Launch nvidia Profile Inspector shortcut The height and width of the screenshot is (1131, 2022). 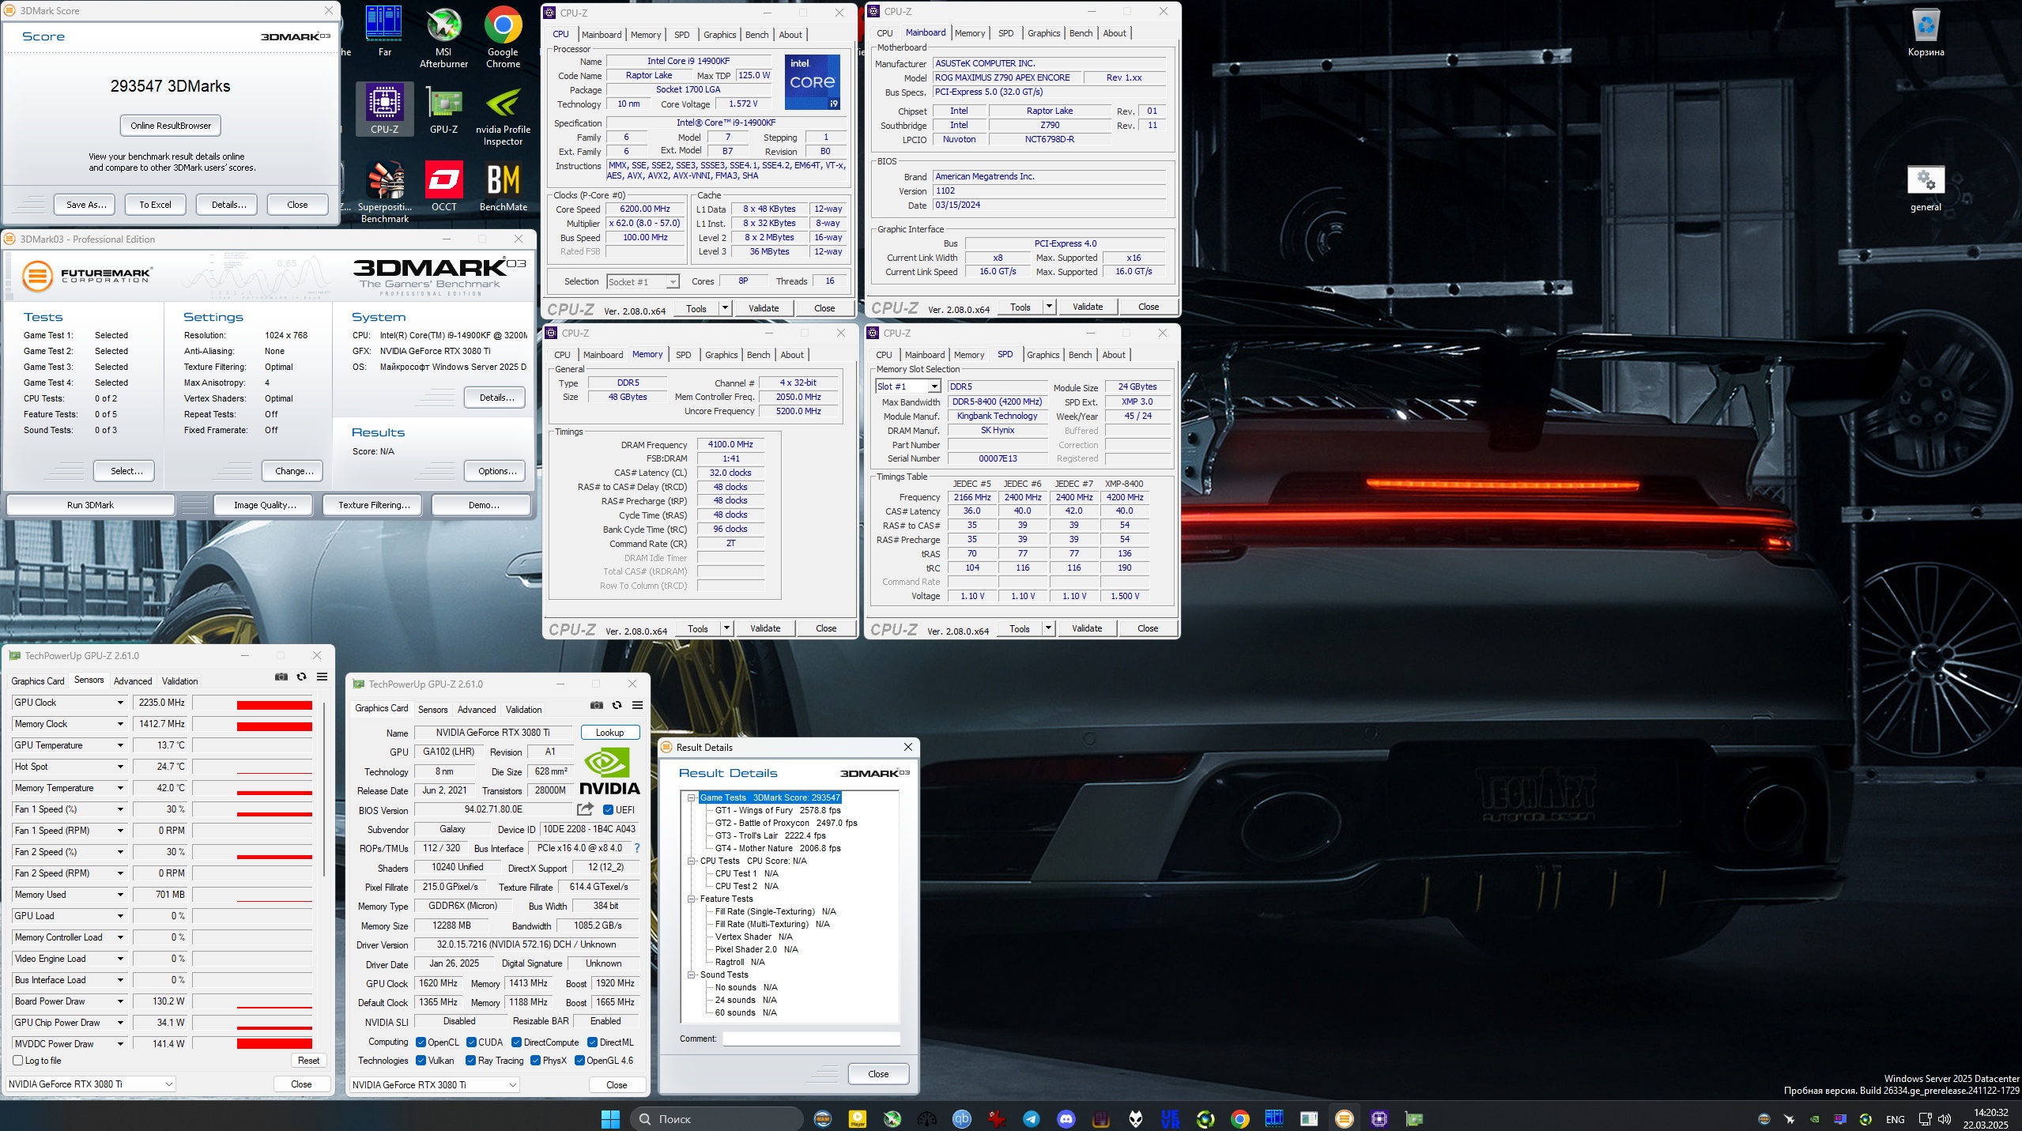(x=503, y=115)
